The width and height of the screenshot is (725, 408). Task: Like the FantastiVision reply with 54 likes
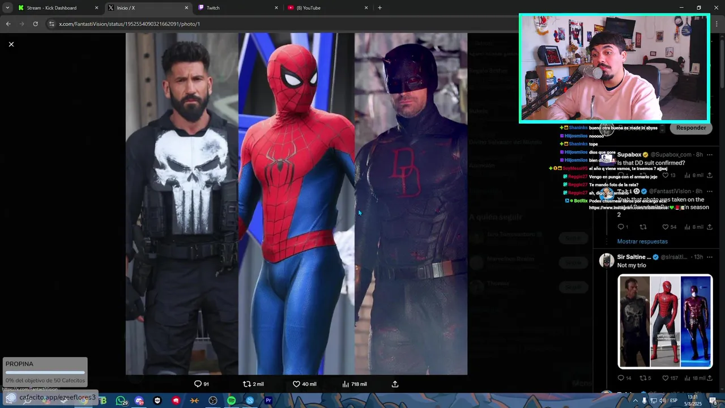[x=670, y=227]
